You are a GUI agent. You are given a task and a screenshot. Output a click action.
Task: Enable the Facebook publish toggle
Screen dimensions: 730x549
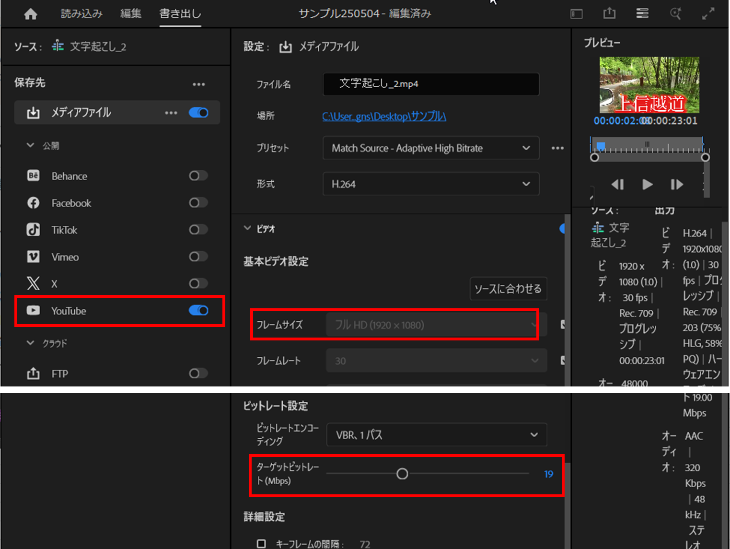tap(198, 203)
